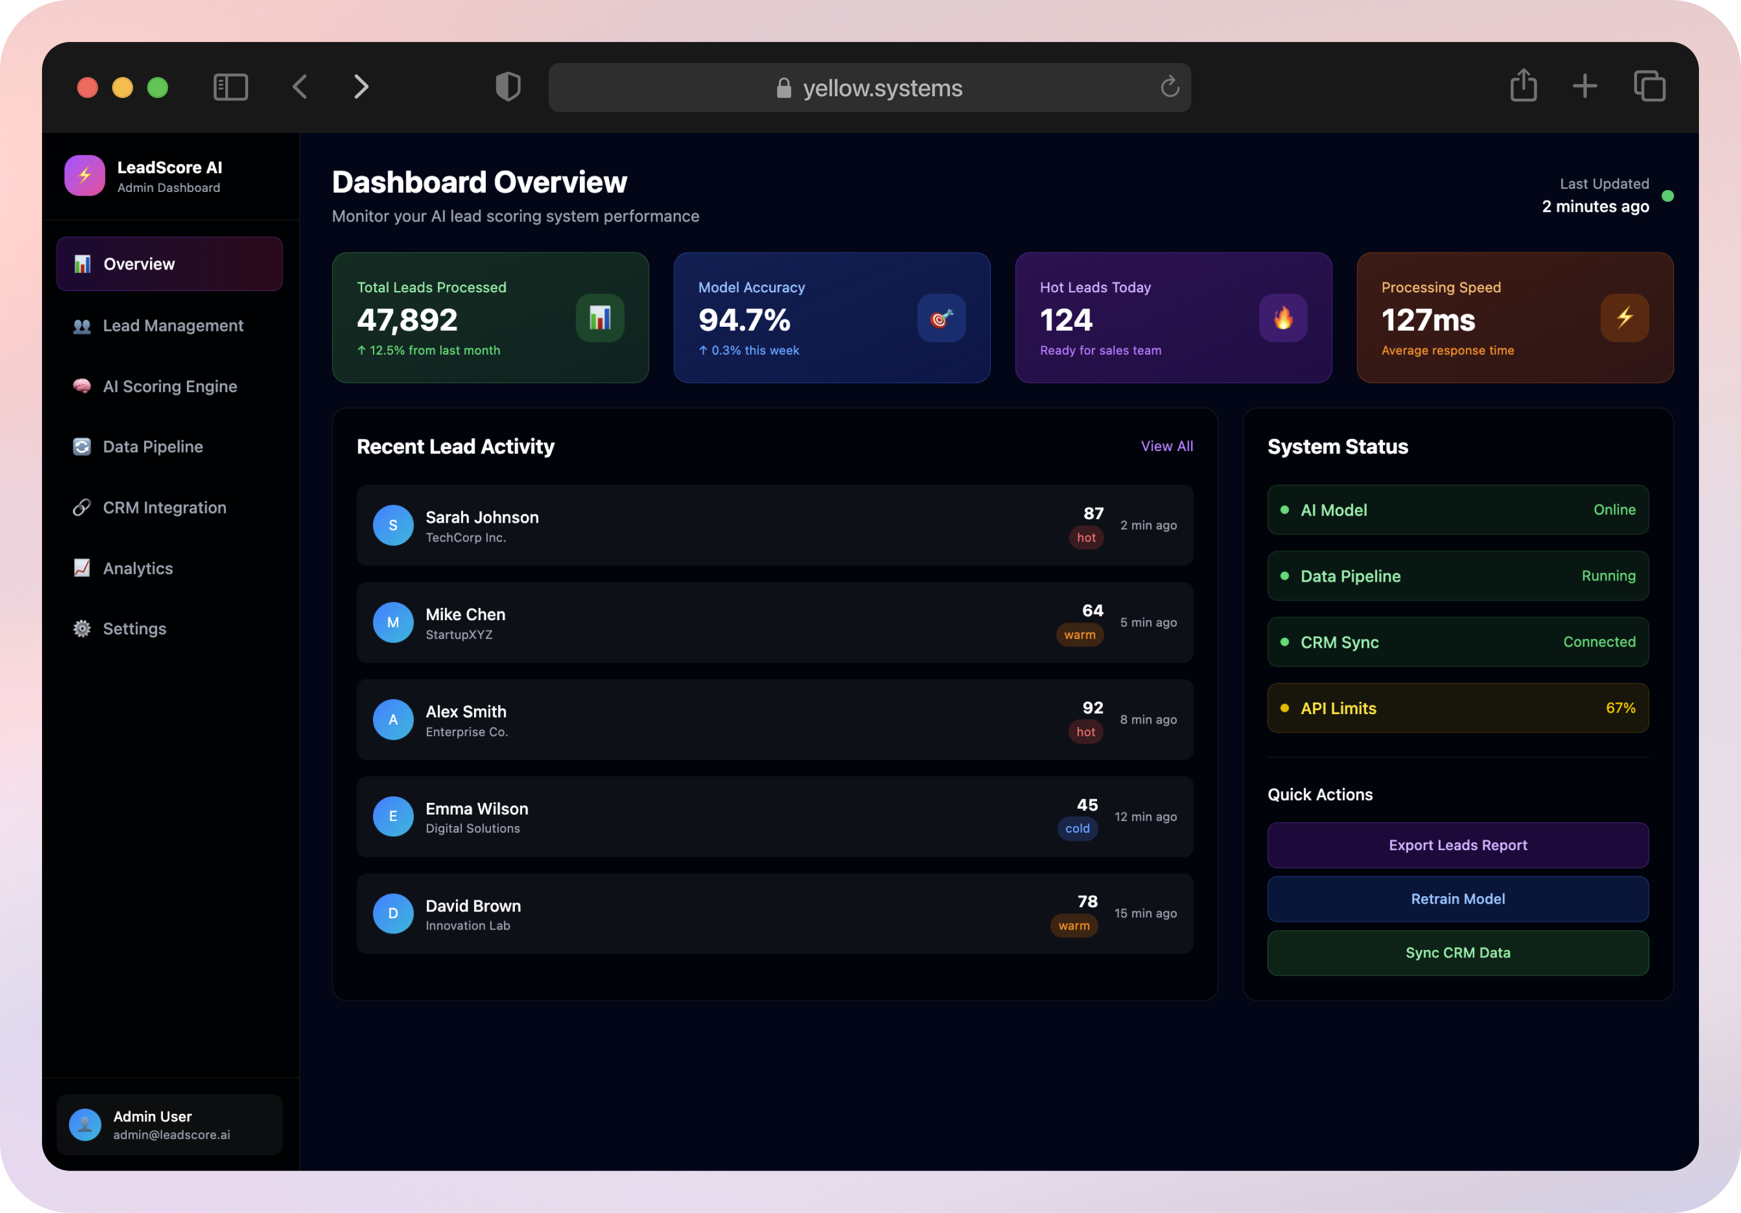The width and height of the screenshot is (1741, 1213).
Task: Go forward with the browser forward arrow
Action: [x=361, y=87]
